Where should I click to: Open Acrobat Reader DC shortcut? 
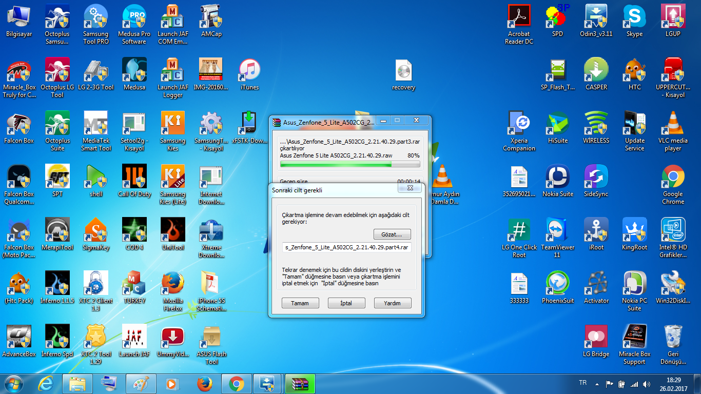[x=519, y=25]
